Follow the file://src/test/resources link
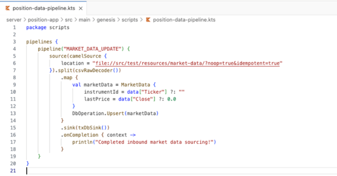The image size is (337, 176). click(188, 63)
